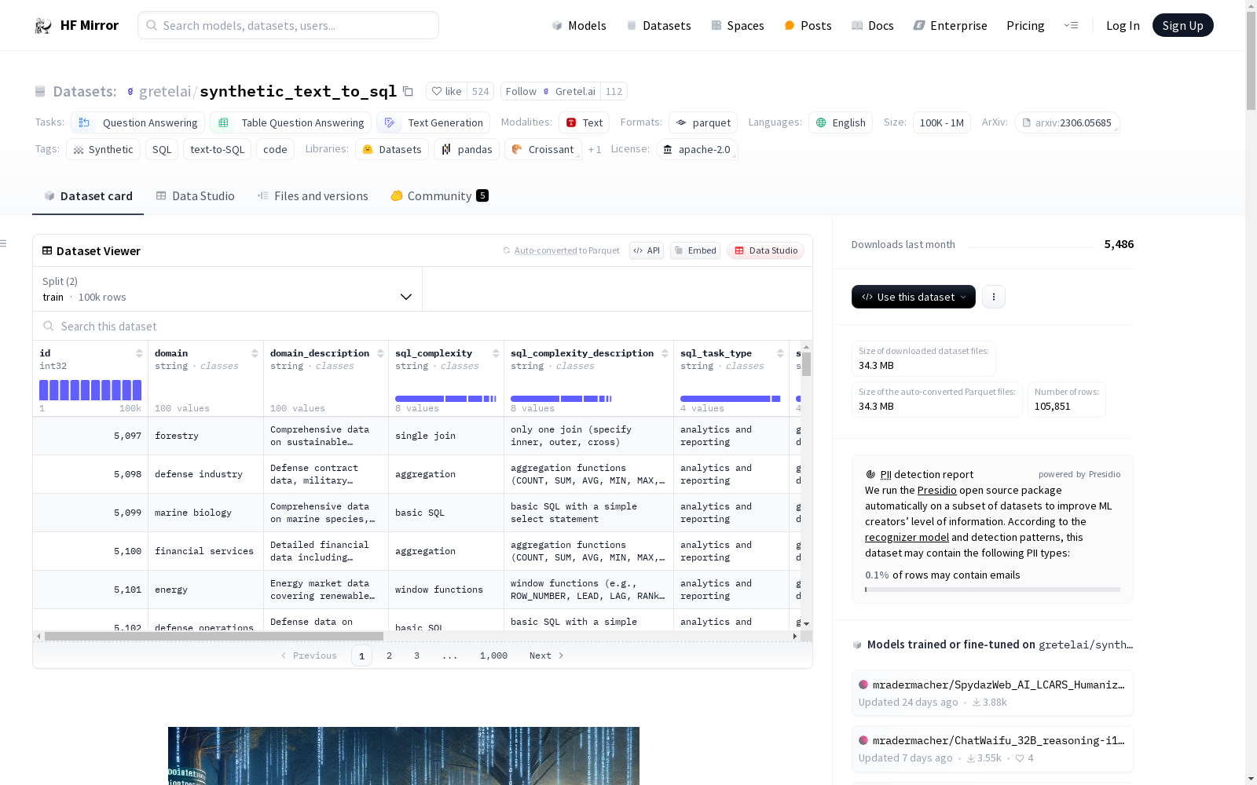1257x785 pixels.
Task: Click the Croissant library tag
Action: point(543,149)
